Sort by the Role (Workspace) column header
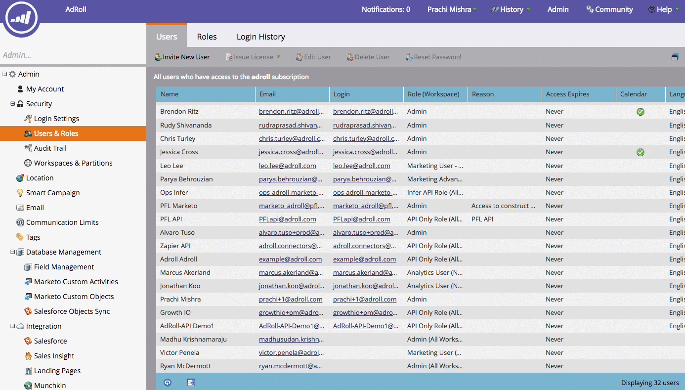Image resolution: width=685 pixels, height=390 pixels. (435, 94)
